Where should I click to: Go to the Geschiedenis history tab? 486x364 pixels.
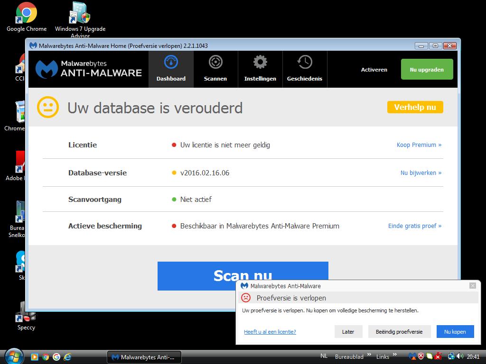(x=305, y=69)
